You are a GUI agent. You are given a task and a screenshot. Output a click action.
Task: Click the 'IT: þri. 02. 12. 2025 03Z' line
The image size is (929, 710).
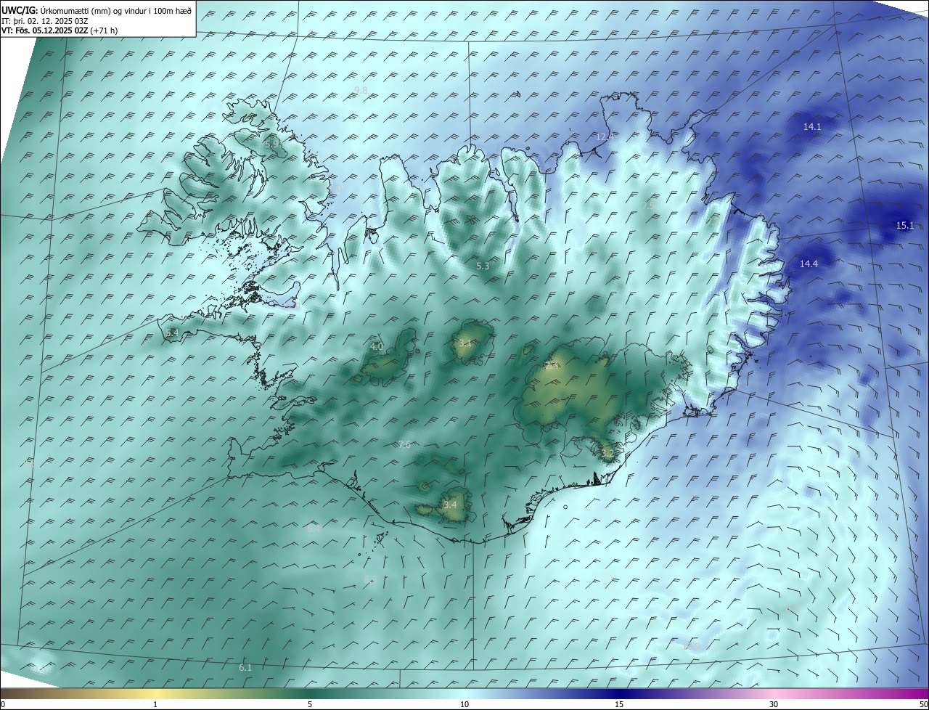[x=45, y=21]
